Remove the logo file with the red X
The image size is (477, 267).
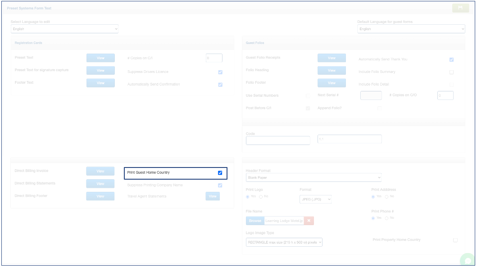tap(309, 221)
